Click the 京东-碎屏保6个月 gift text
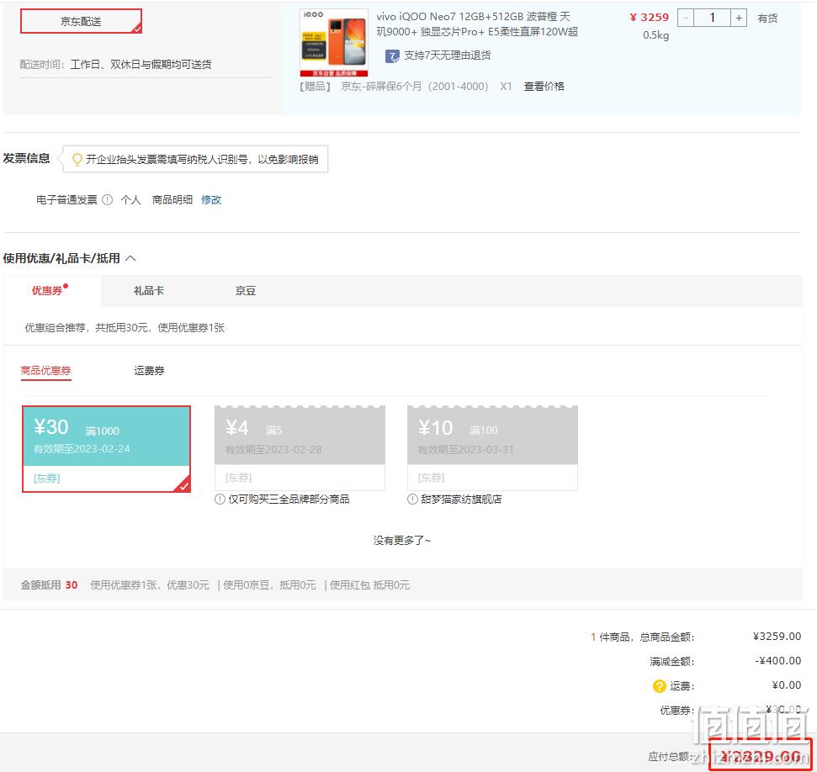Screen dimensions: 817x772 tap(415, 87)
